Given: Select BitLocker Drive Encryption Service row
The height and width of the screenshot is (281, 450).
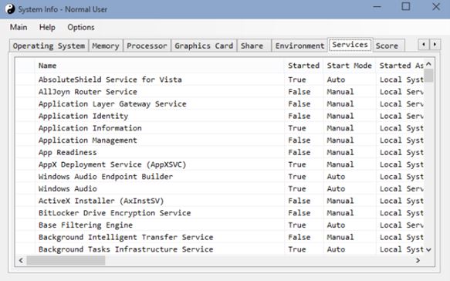Looking at the screenshot, I should pyautogui.click(x=220, y=213).
